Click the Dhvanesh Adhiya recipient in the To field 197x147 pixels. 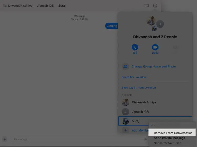pyautogui.click(x=21, y=6)
